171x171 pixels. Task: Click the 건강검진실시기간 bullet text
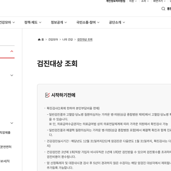click(109, 143)
